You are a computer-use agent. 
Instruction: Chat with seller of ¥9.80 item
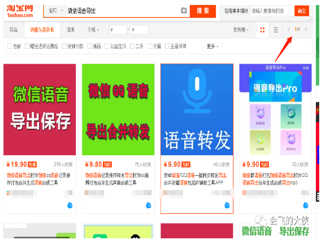tap(148, 205)
